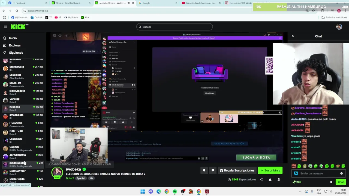Image resolution: width=349 pixels, height=196 pixels.
Task: Open Outlook bookmark
Action: coord(37,17)
